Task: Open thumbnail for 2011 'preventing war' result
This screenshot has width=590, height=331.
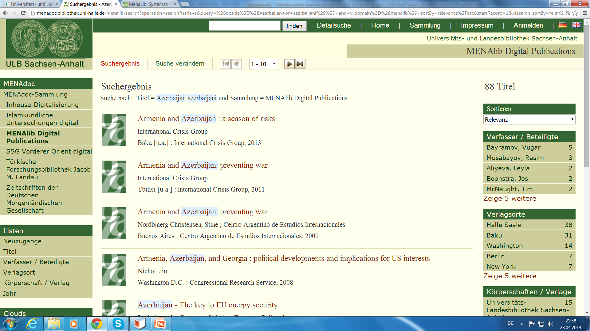Action: coord(114,177)
